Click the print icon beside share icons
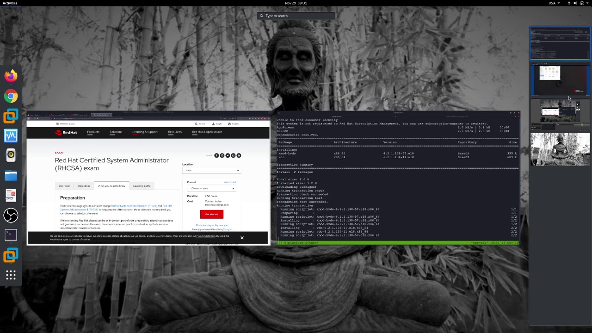592x333 pixels. point(239,155)
